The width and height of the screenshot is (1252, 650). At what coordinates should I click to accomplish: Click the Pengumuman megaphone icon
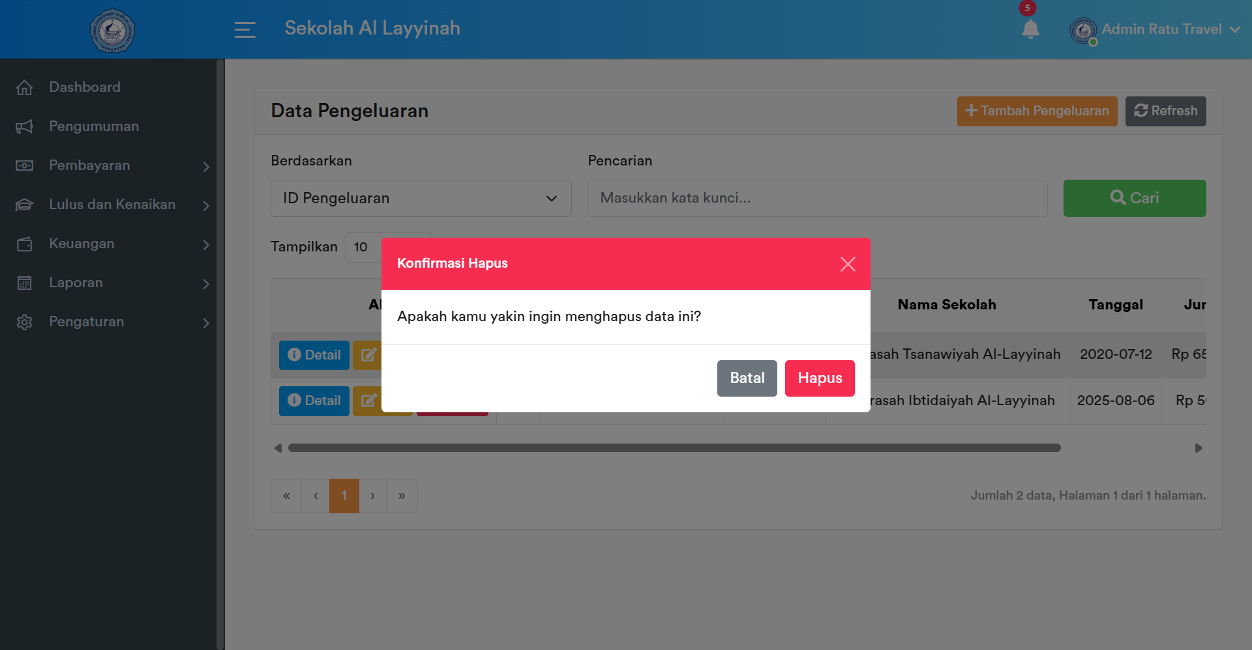coord(25,126)
